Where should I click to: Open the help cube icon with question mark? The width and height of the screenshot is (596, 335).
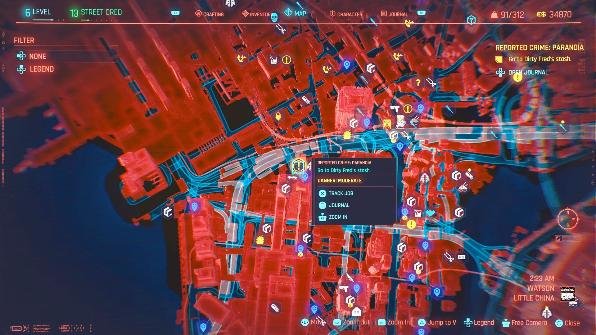point(471,20)
